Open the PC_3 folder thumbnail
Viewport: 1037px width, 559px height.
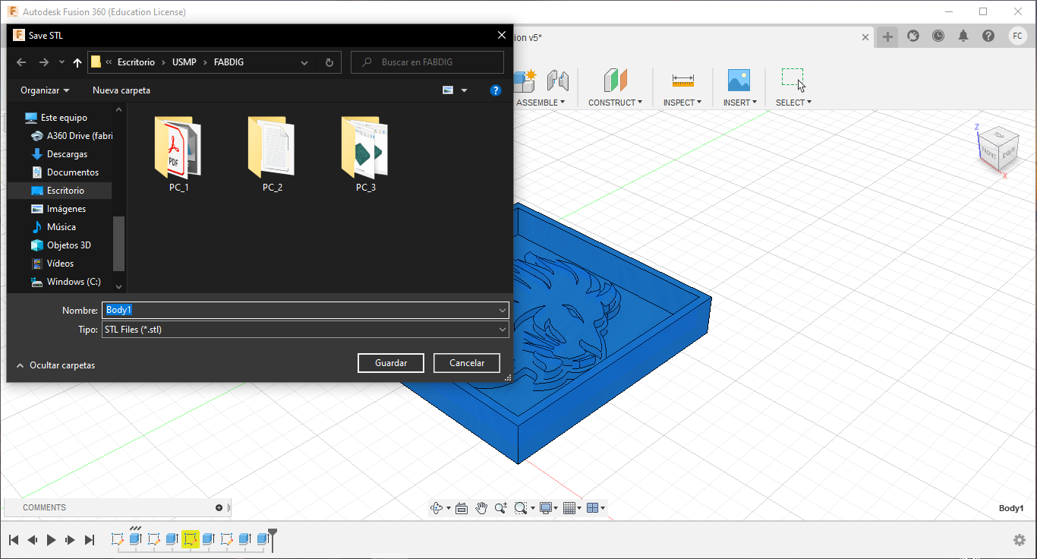click(366, 155)
